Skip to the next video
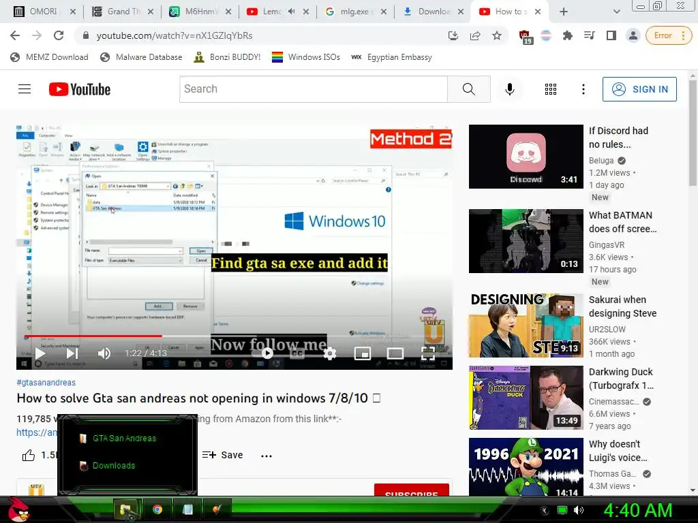Viewport: 698px width, 523px height. [x=72, y=353]
